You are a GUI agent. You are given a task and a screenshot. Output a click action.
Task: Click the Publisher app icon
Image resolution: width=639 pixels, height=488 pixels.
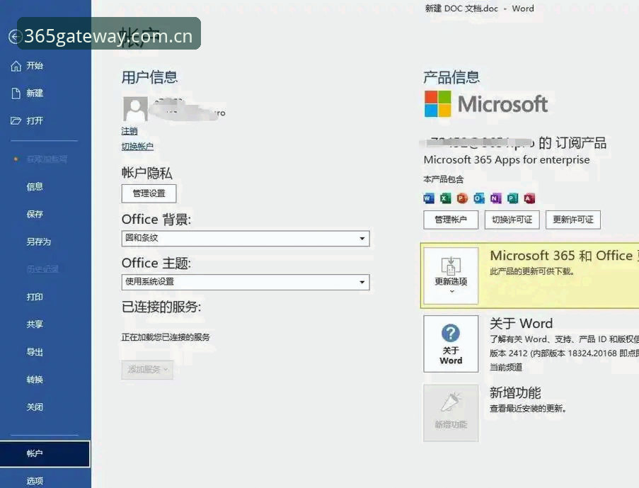tap(512, 198)
